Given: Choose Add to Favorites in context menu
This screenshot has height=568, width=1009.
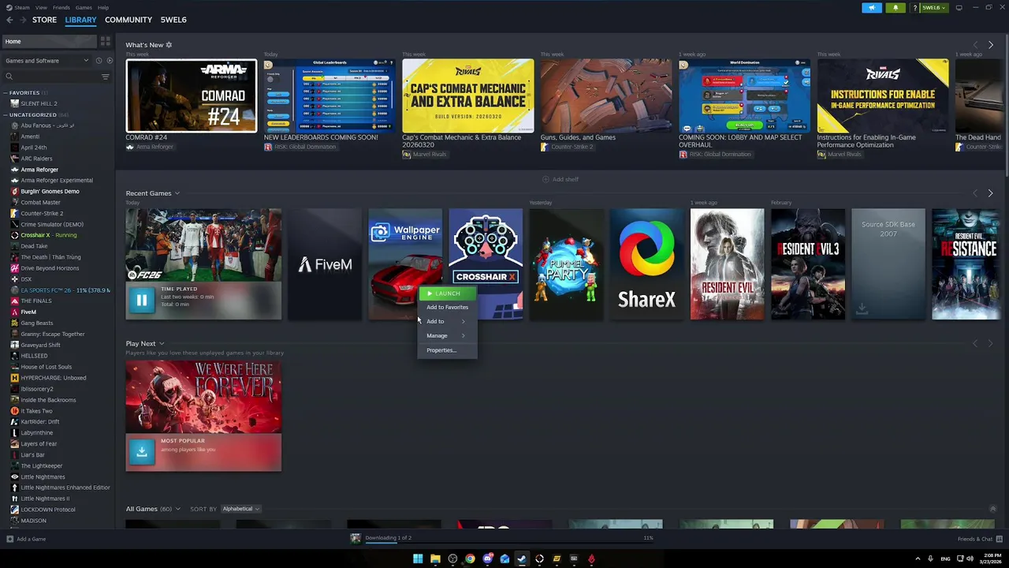Looking at the screenshot, I should [447, 307].
